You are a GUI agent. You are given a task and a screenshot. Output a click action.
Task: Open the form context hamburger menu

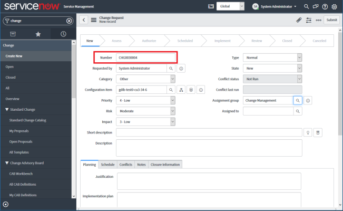click(x=94, y=20)
